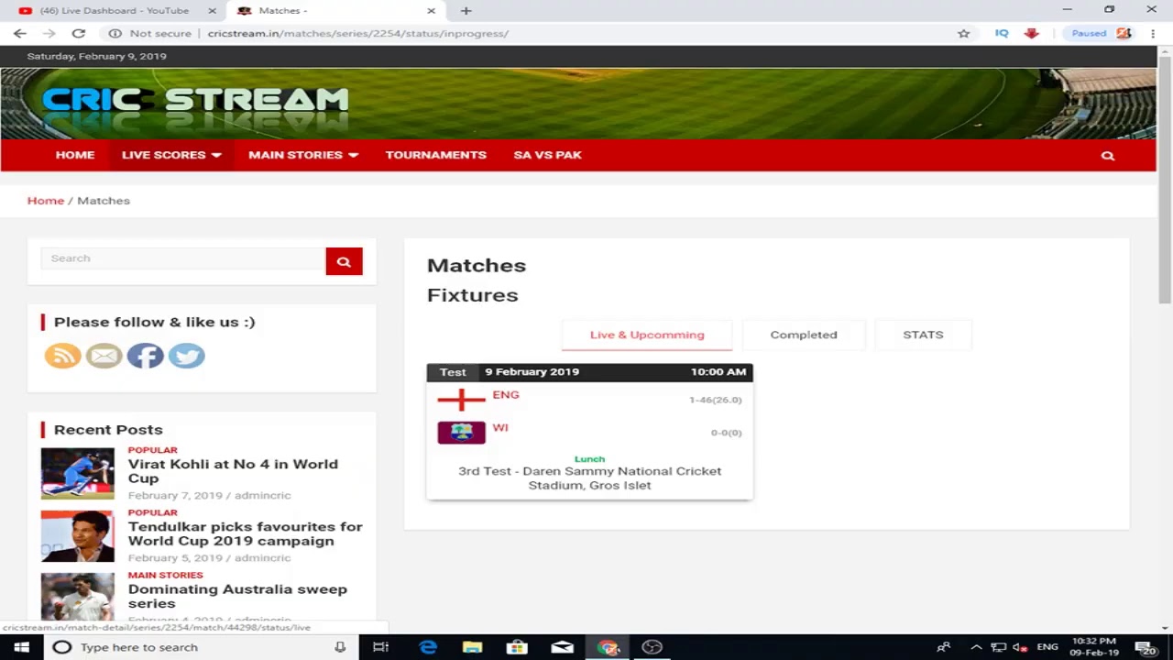Viewport: 1173px width, 660px height.
Task: Click the email subscribe icon
Action: (x=104, y=355)
